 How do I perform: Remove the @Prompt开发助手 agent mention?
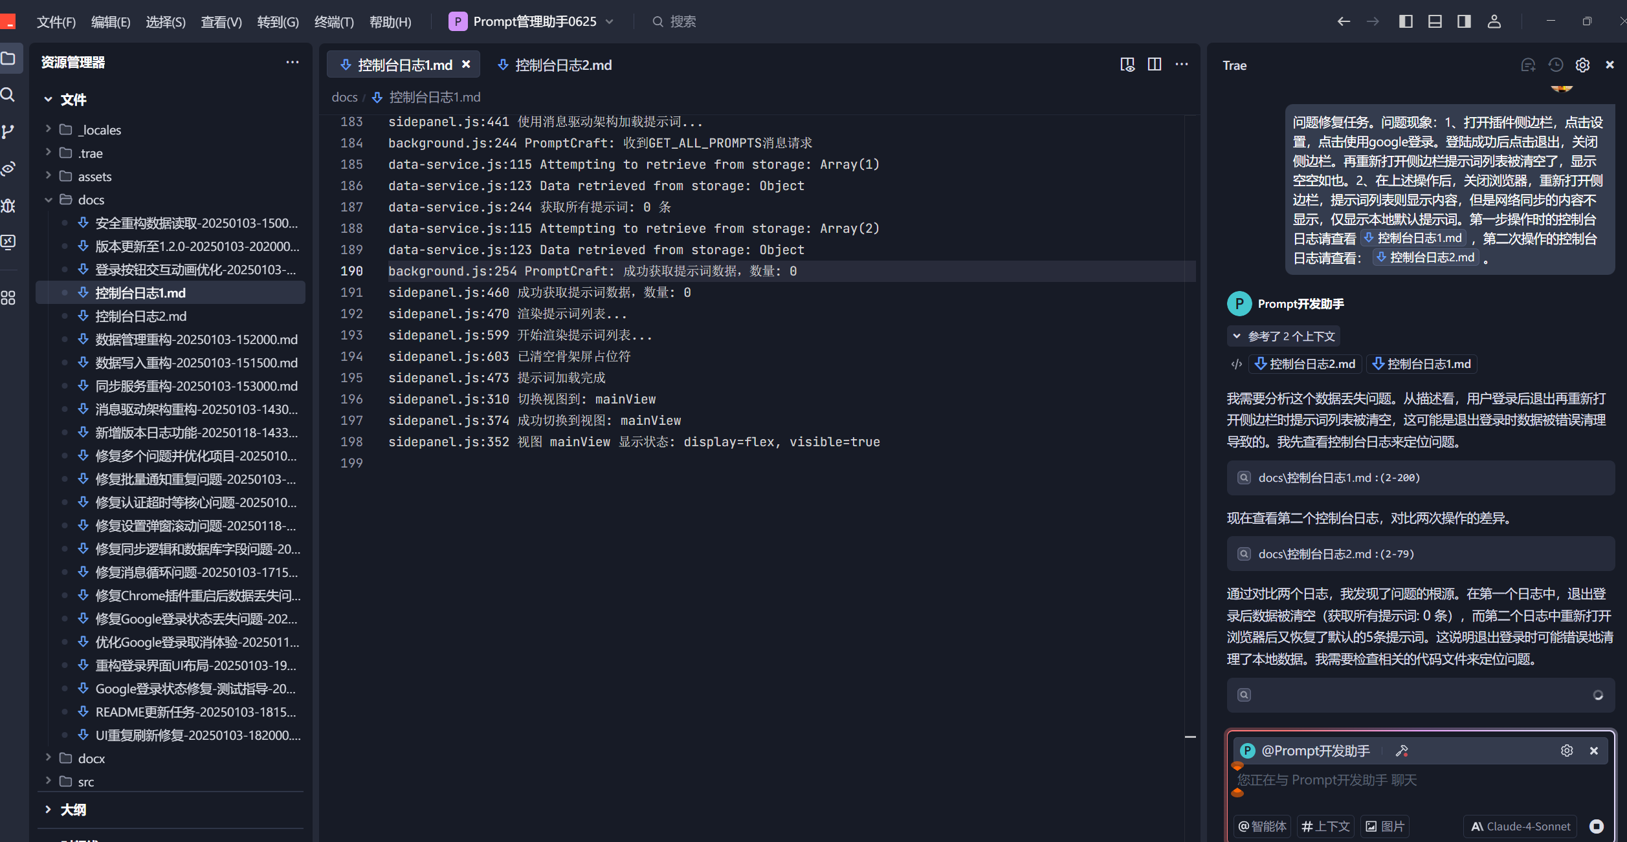pos(1594,751)
